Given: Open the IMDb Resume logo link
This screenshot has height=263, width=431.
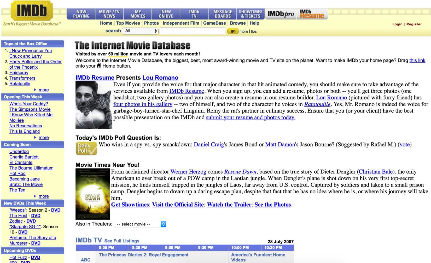Looking at the screenshot, I should click(312, 14).
